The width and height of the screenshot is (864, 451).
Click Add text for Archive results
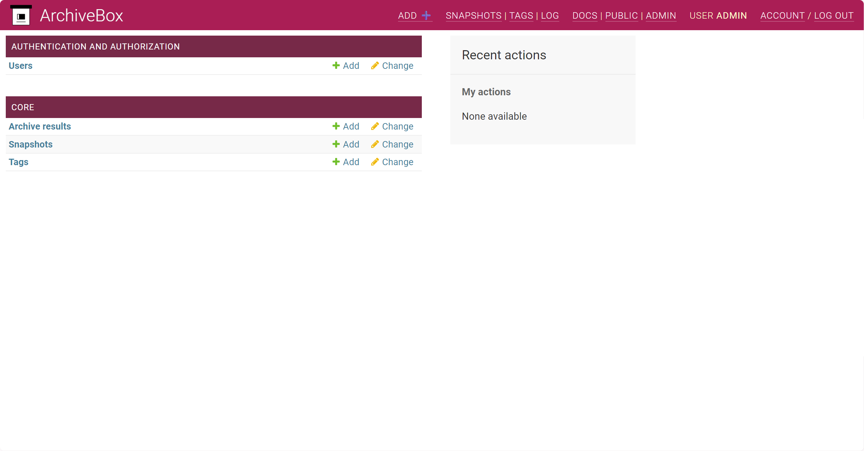[351, 126]
